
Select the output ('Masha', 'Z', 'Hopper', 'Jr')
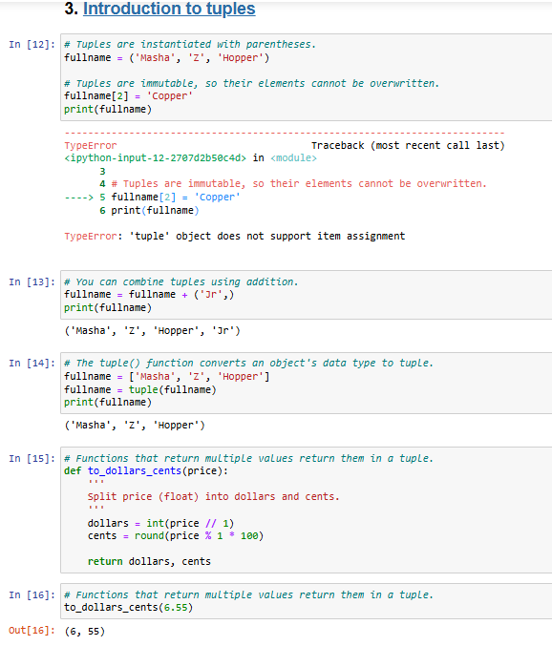pos(152,331)
